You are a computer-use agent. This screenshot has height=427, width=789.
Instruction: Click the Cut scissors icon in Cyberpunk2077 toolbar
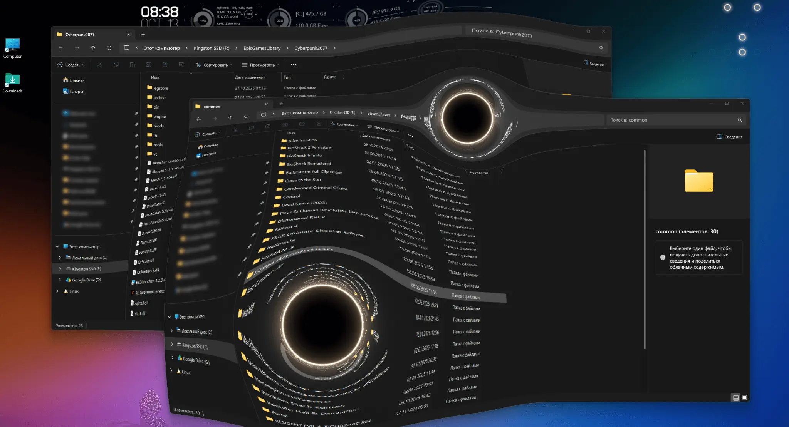100,65
